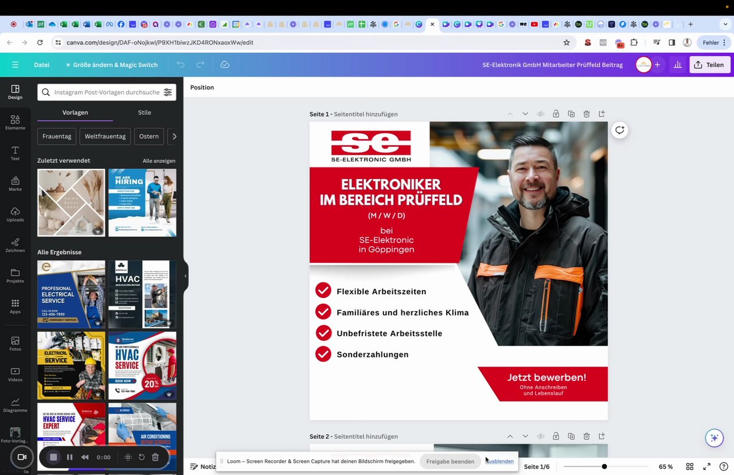
Task: Switch to the Stile tab
Action: (x=145, y=112)
